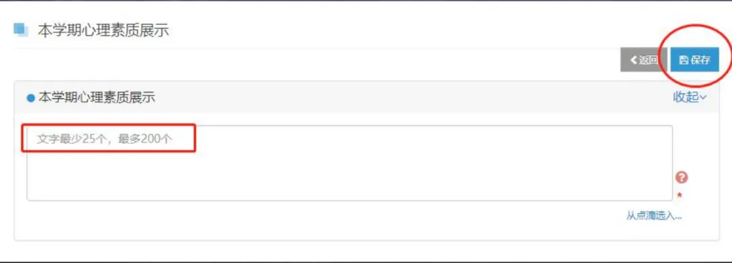Screen dimensions: 732x263
Task: Focus the 心理素质展示 text area
Action: point(350,163)
